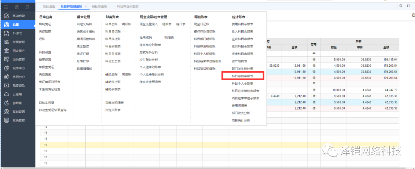
Task: Click the T-UFO sidebar icon
Action: [18, 33]
